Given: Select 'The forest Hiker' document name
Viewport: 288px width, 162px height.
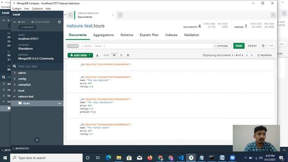Looking at the screenshot, I should [98, 128].
